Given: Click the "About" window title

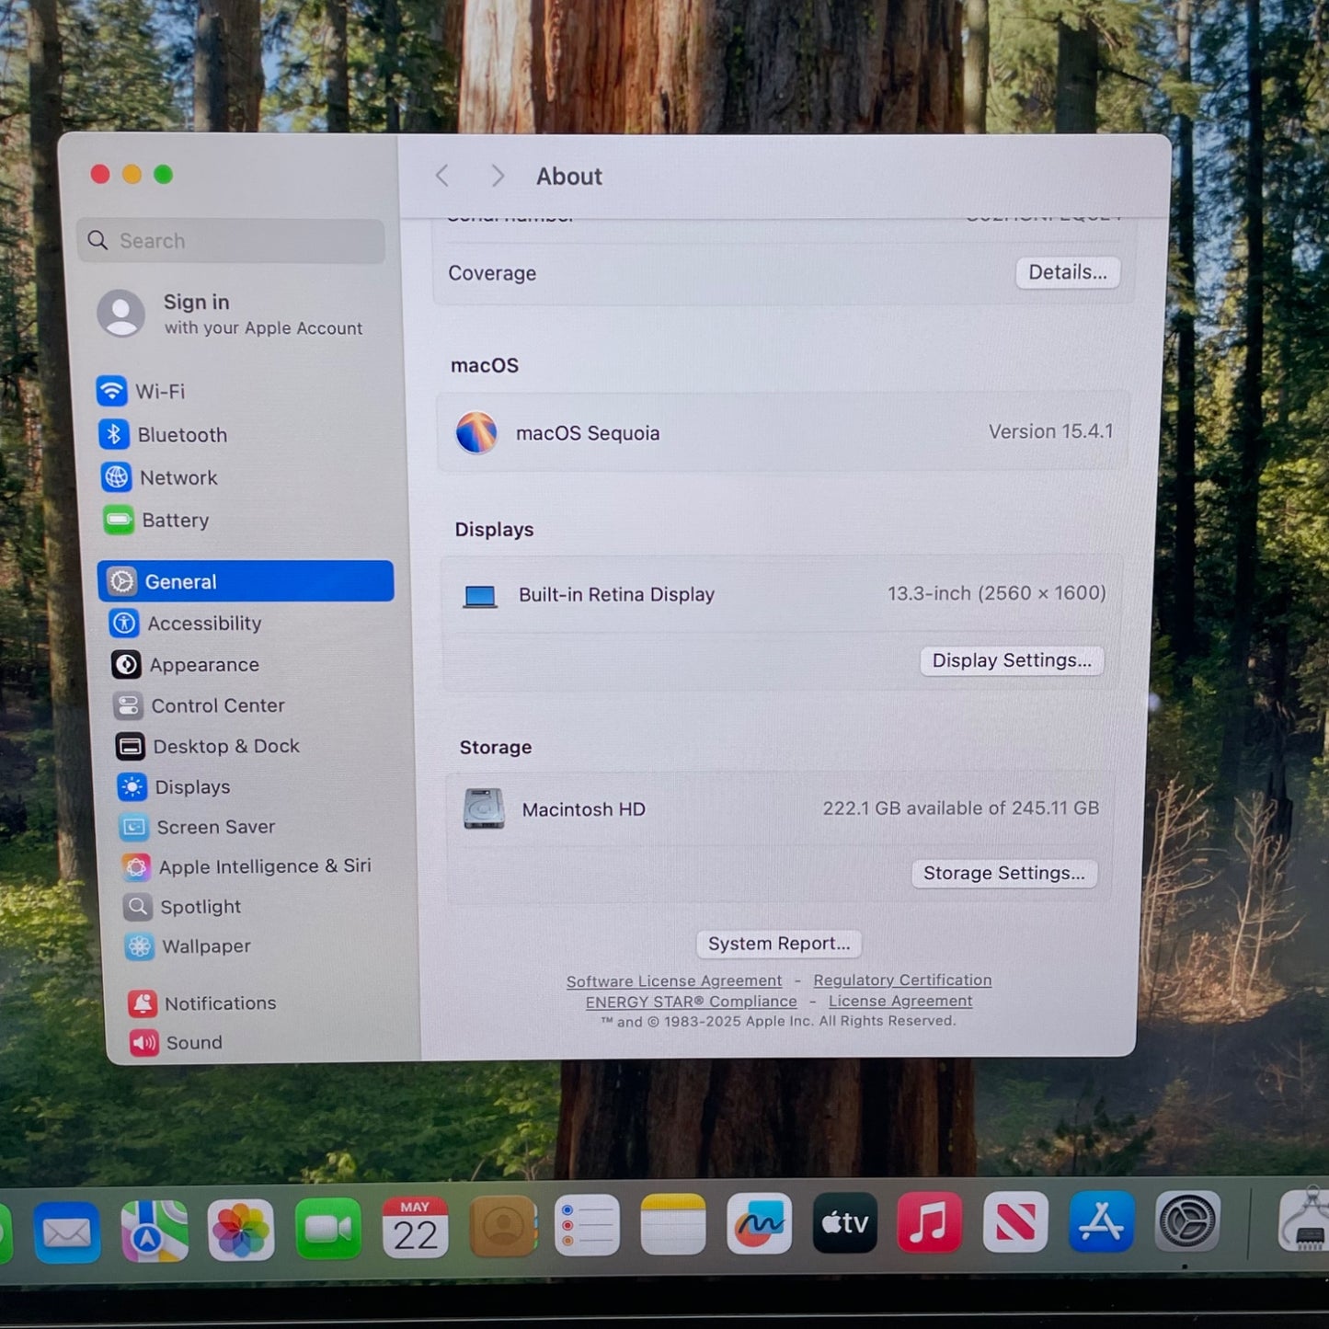Looking at the screenshot, I should point(569,177).
